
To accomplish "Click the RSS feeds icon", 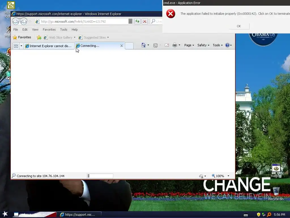I will 155,45.
